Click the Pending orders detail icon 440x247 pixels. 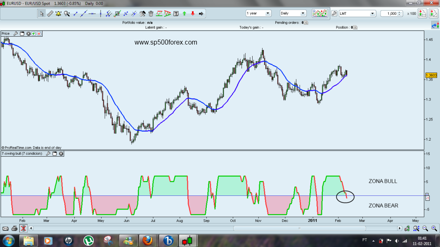pos(306,23)
